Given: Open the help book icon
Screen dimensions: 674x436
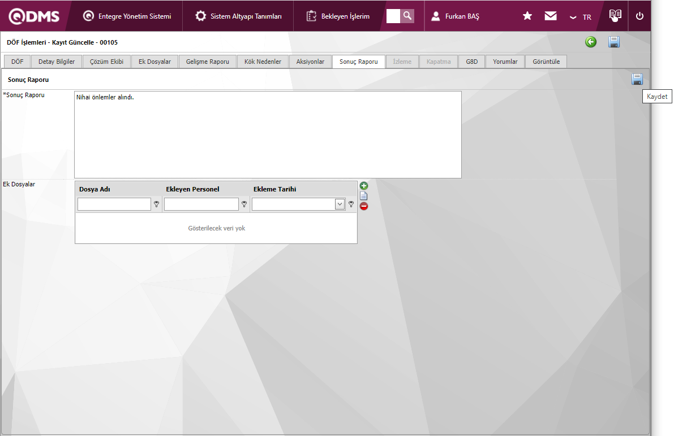Looking at the screenshot, I should click(615, 15).
